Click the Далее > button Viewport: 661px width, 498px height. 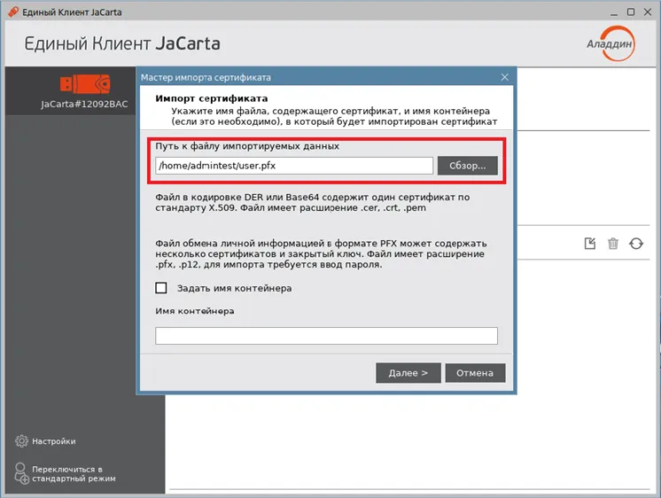click(x=408, y=373)
